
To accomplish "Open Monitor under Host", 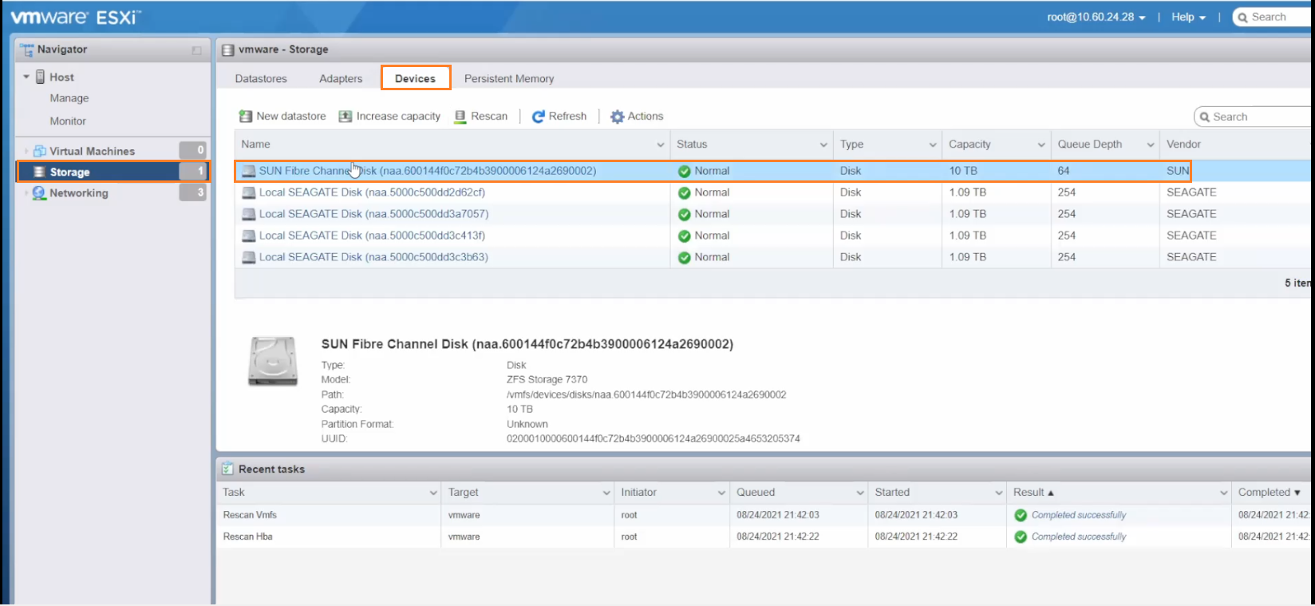I will click(x=68, y=121).
